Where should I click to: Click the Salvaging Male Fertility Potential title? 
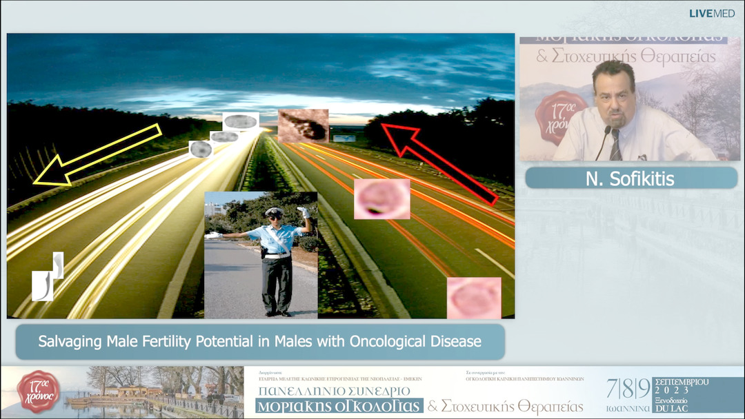pos(260,341)
